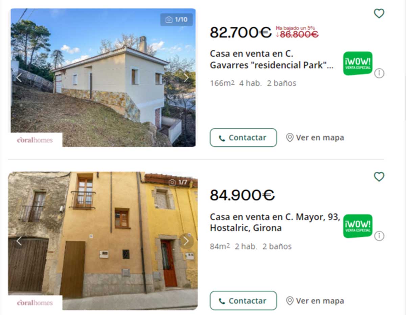Contact seller of the 82.700€ house
406x315 pixels.
pos(243,138)
